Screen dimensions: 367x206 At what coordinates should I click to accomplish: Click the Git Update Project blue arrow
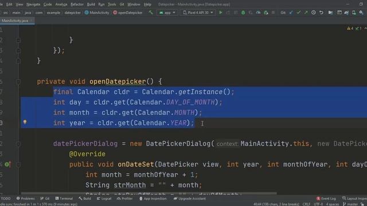[291, 13]
